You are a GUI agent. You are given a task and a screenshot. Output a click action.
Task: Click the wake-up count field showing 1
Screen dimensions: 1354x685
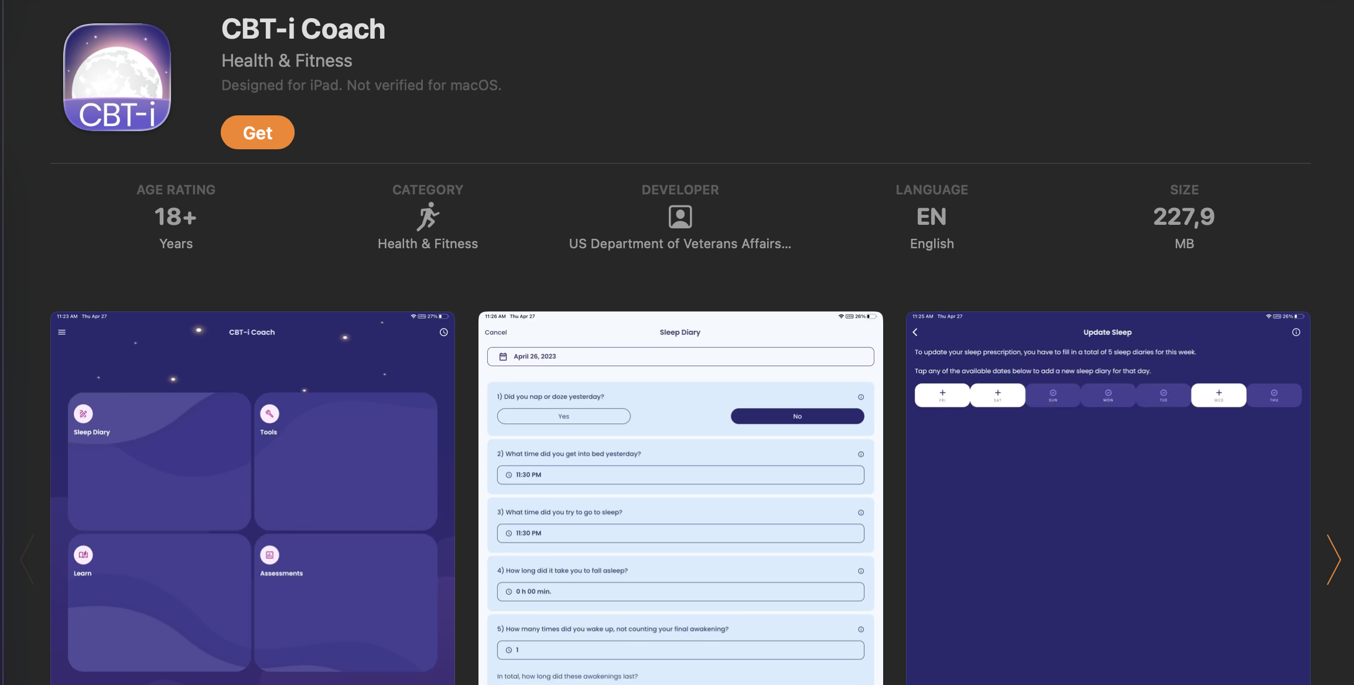[x=681, y=650]
